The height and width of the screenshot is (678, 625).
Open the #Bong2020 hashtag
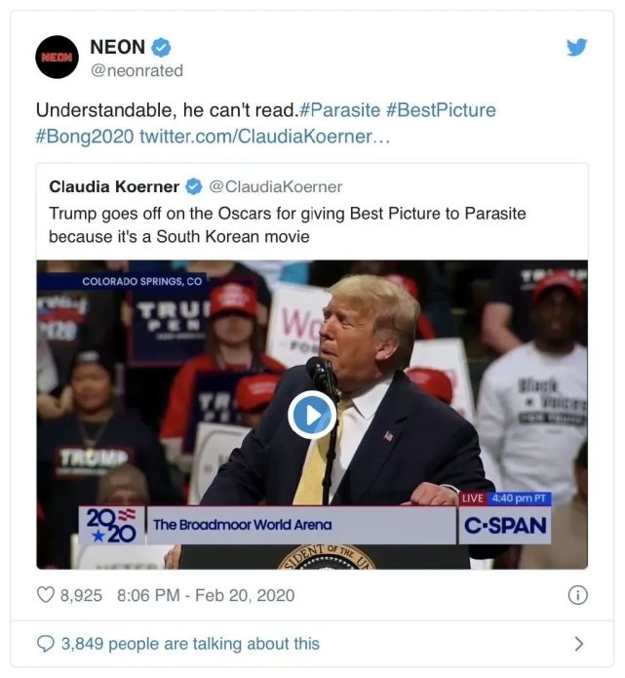pyautogui.click(x=84, y=136)
